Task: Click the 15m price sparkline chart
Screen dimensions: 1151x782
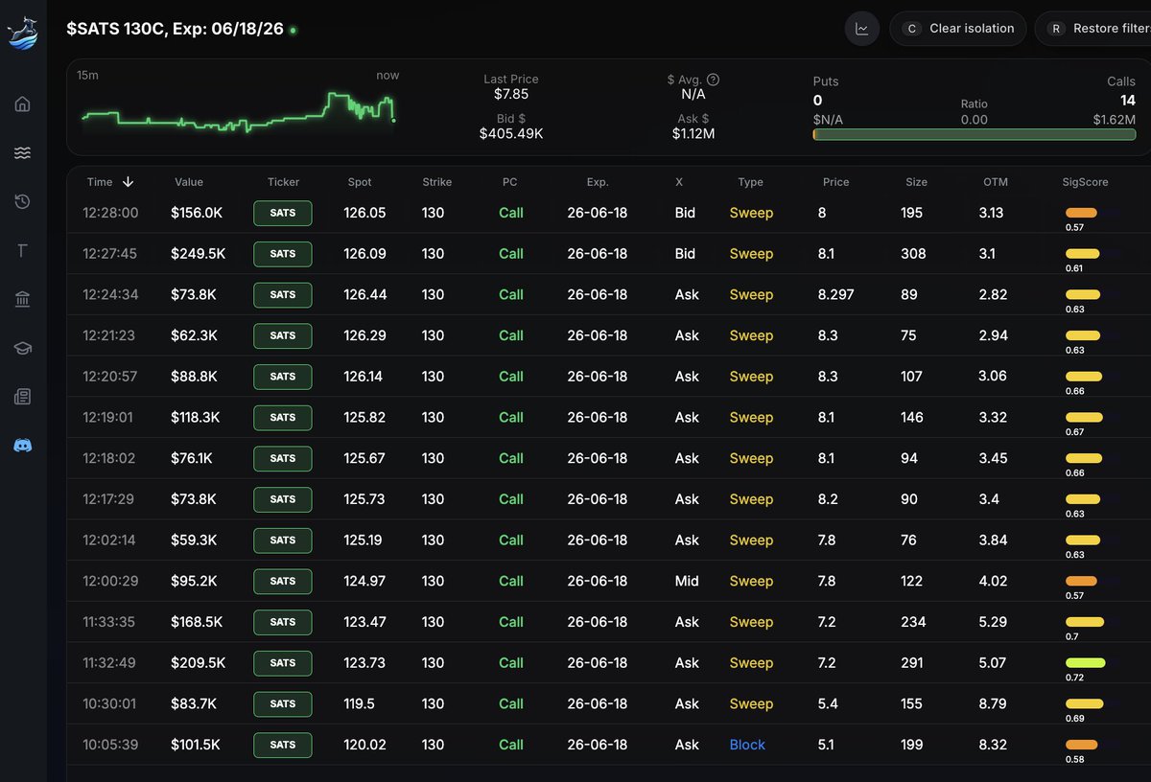Action: click(x=238, y=112)
